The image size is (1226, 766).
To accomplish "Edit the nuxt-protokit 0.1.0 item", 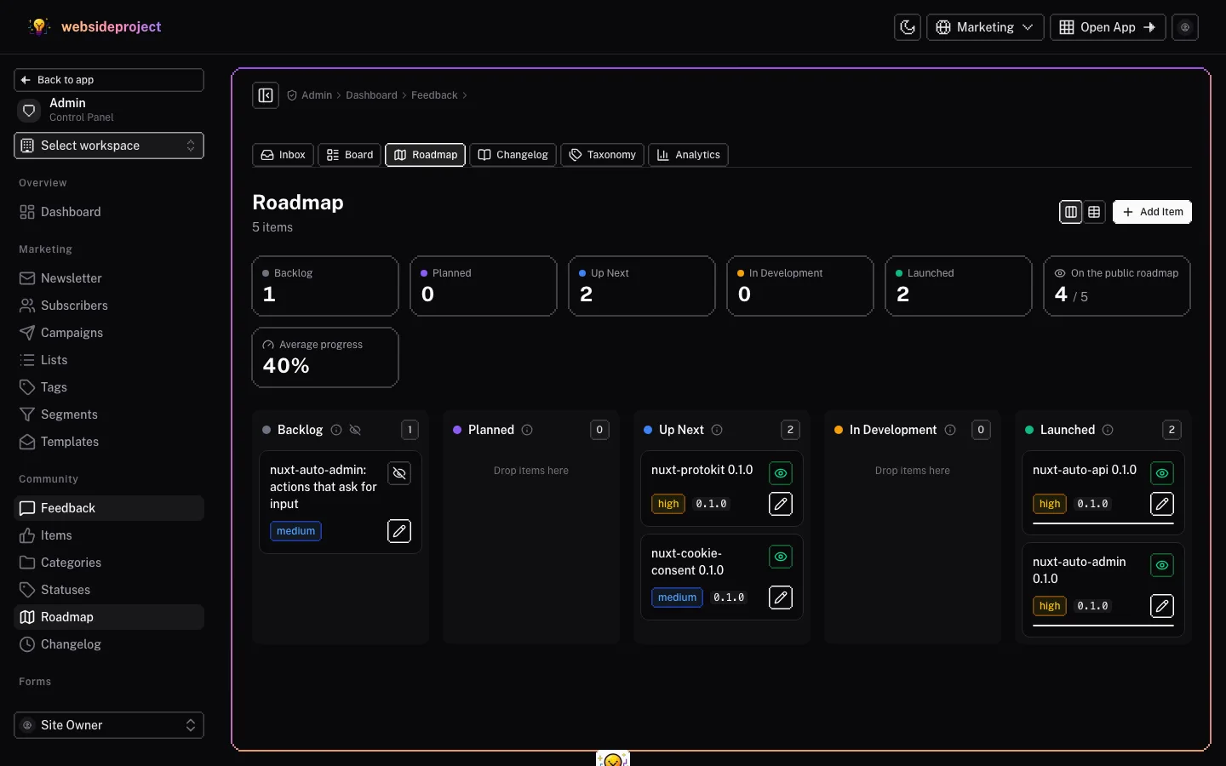I will pos(781,504).
